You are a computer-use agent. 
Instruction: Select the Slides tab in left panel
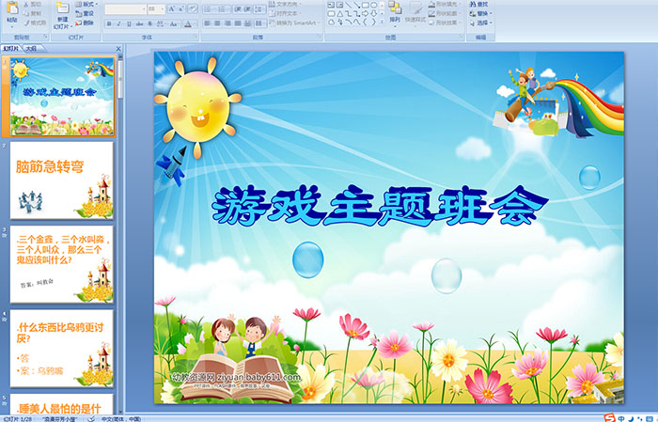(10, 47)
